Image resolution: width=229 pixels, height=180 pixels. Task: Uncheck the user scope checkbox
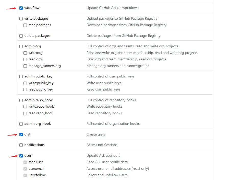pos(21,156)
